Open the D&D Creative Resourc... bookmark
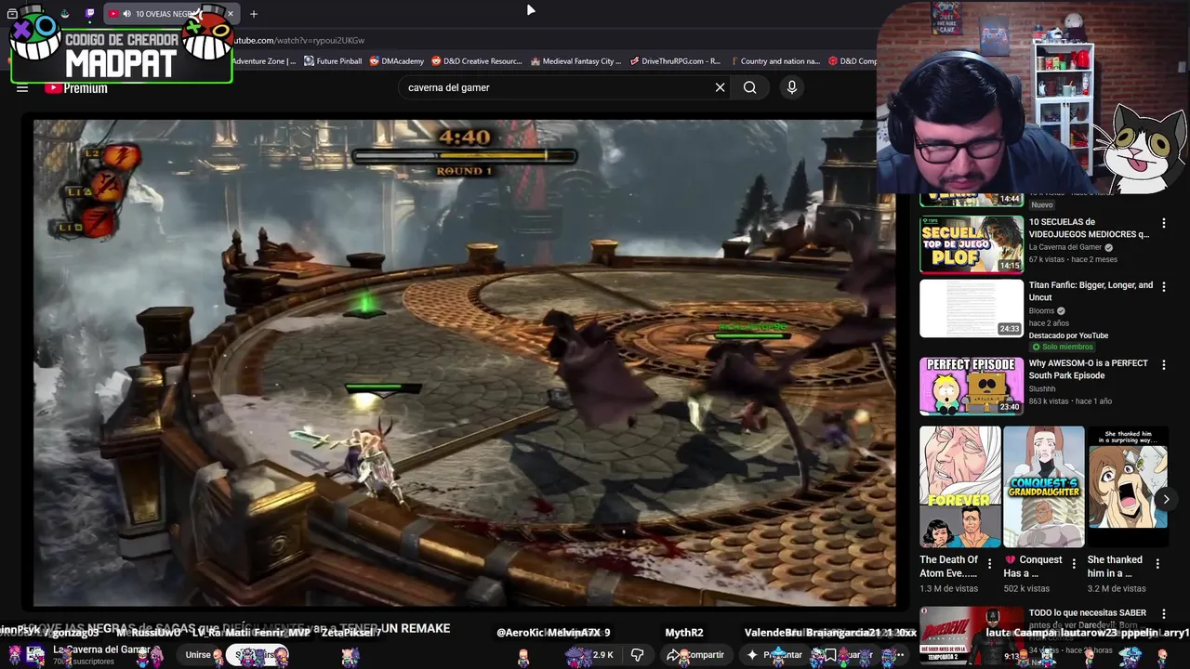This screenshot has height=669, width=1190. [x=477, y=61]
